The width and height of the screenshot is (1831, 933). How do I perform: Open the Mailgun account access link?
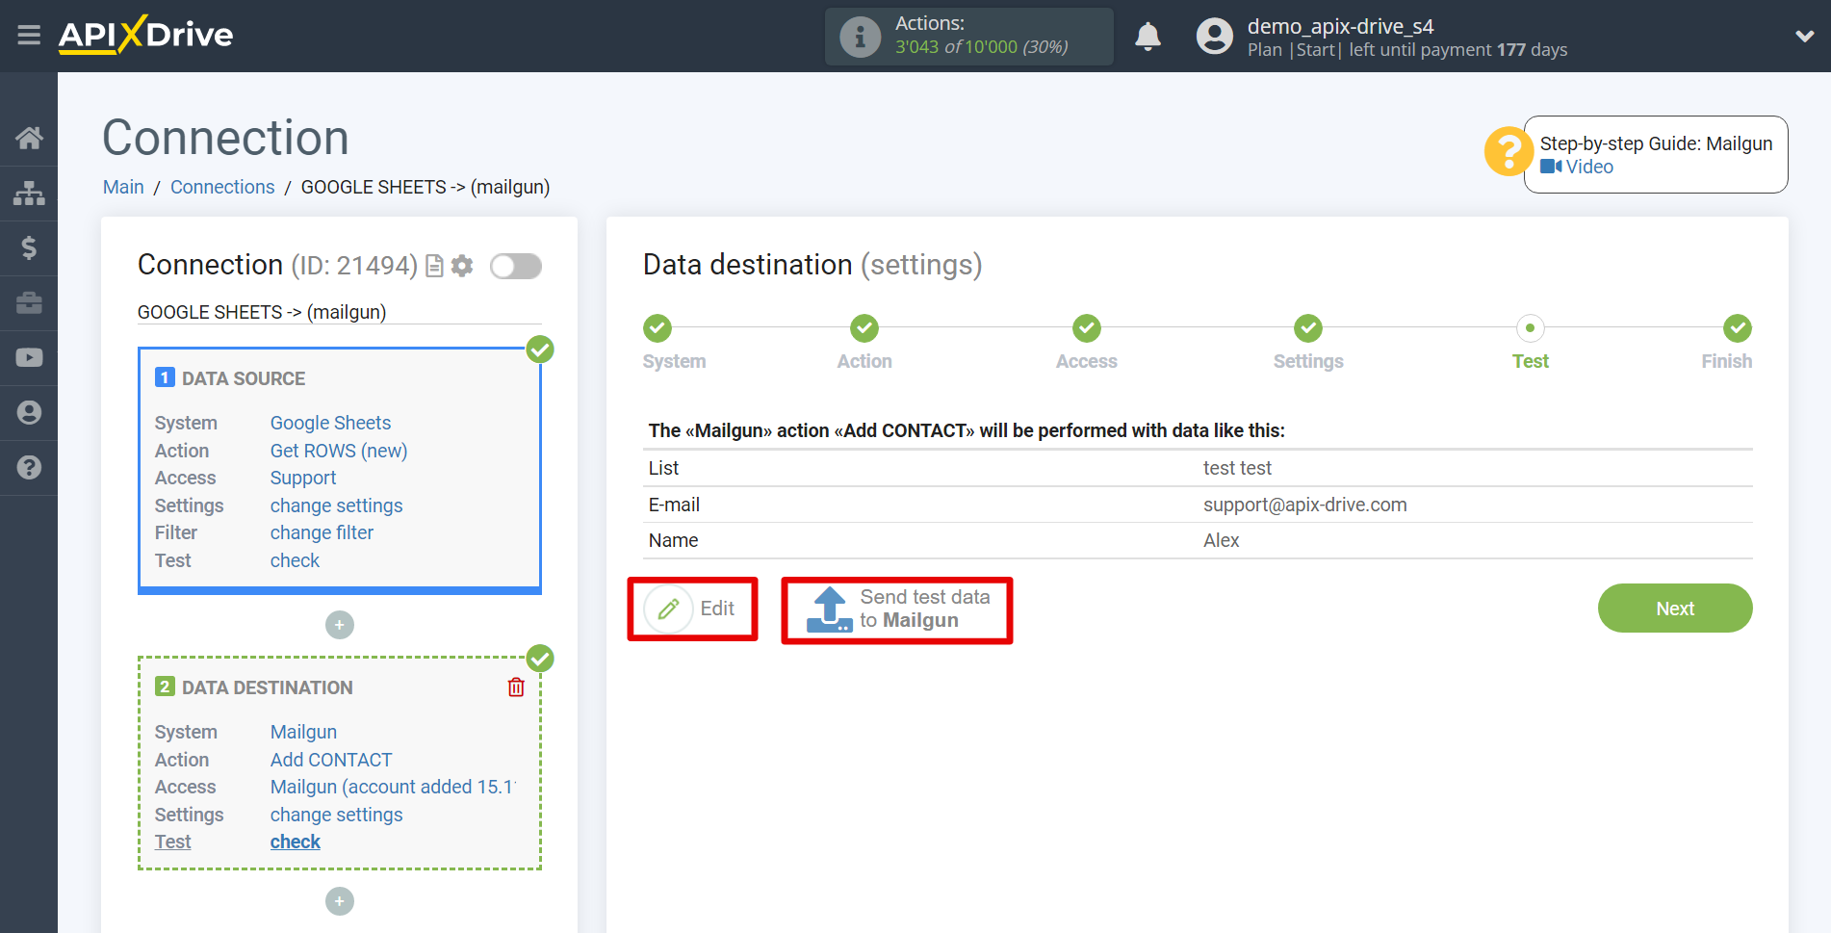393,787
